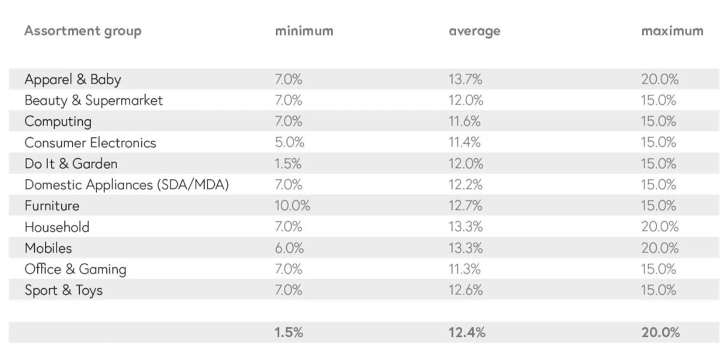Viewport: 725px width, 359px height.
Task: Click the 'Office & Gaming' average 11.3%
Action: click(x=465, y=269)
